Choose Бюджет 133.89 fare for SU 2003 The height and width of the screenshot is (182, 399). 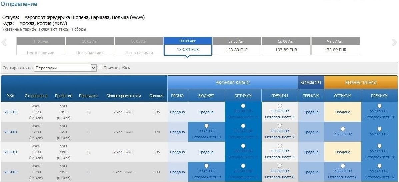(x=206, y=166)
